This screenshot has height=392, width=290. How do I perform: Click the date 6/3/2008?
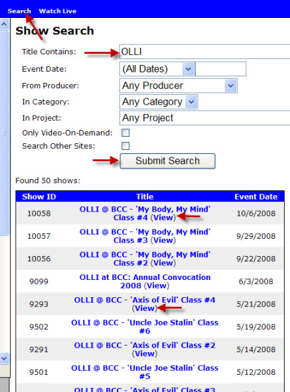256,281
